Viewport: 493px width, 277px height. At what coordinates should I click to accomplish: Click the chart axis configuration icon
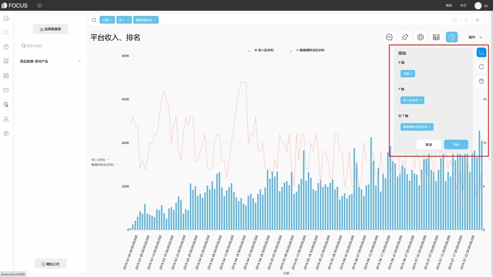(481, 52)
